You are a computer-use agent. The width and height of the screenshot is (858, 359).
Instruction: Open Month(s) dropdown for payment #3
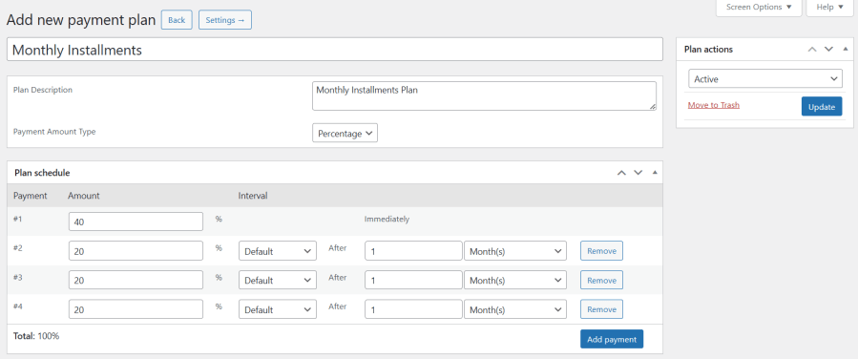(515, 280)
